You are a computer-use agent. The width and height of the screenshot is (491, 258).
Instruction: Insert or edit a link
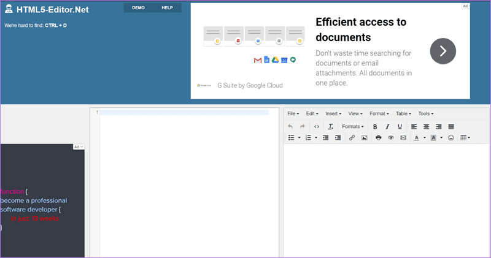(352, 138)
